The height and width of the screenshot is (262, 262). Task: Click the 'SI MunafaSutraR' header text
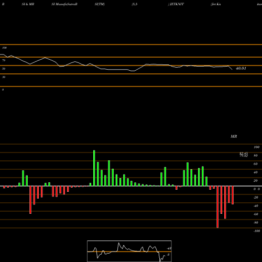coord(64,4)
